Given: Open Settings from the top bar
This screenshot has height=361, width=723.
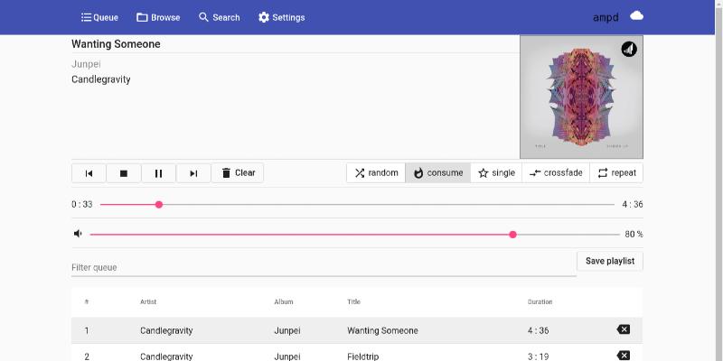Looking at the screenshot, I should [x=281, y=17].
